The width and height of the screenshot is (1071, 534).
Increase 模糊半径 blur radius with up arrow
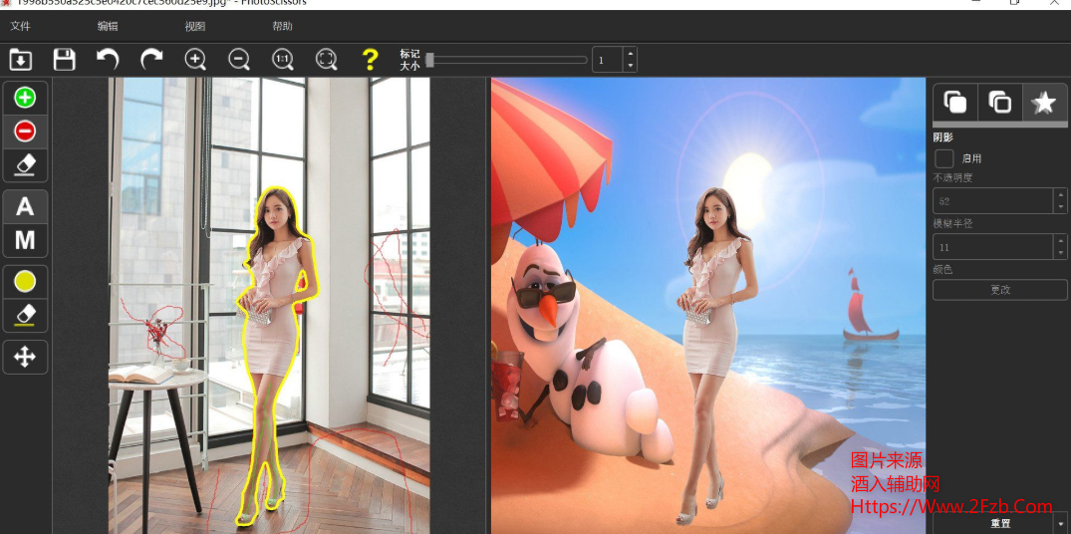[x=1061, y=240]
